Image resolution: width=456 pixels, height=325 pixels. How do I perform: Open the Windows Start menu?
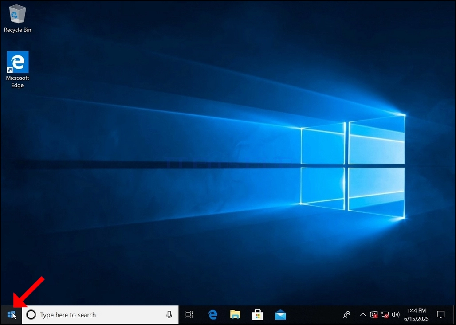click(x=11, y=314)
